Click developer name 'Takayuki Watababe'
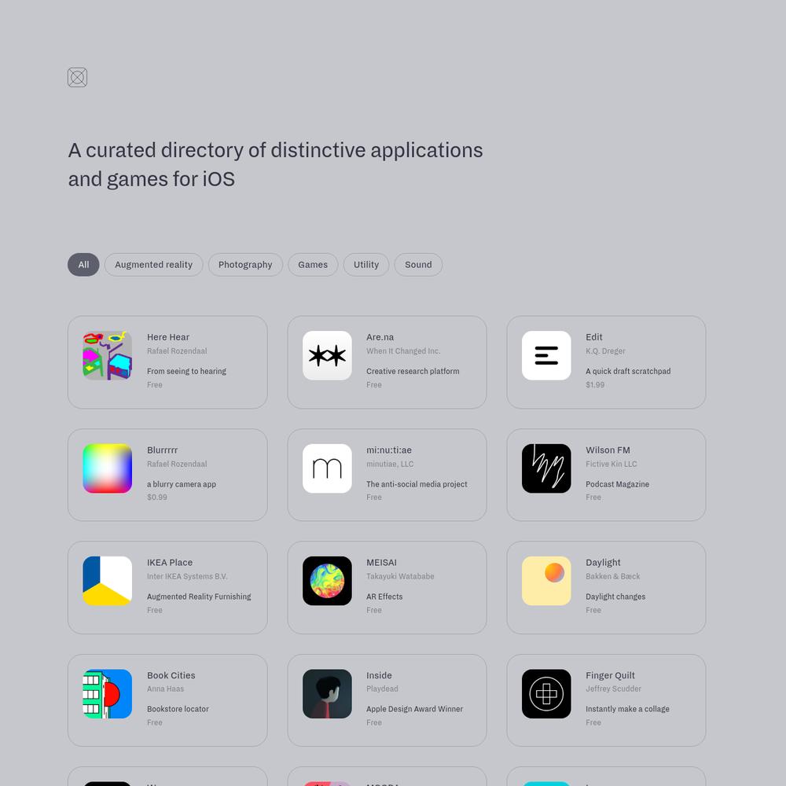The width and height of the screenshot is (786, 786). point(400,576)
